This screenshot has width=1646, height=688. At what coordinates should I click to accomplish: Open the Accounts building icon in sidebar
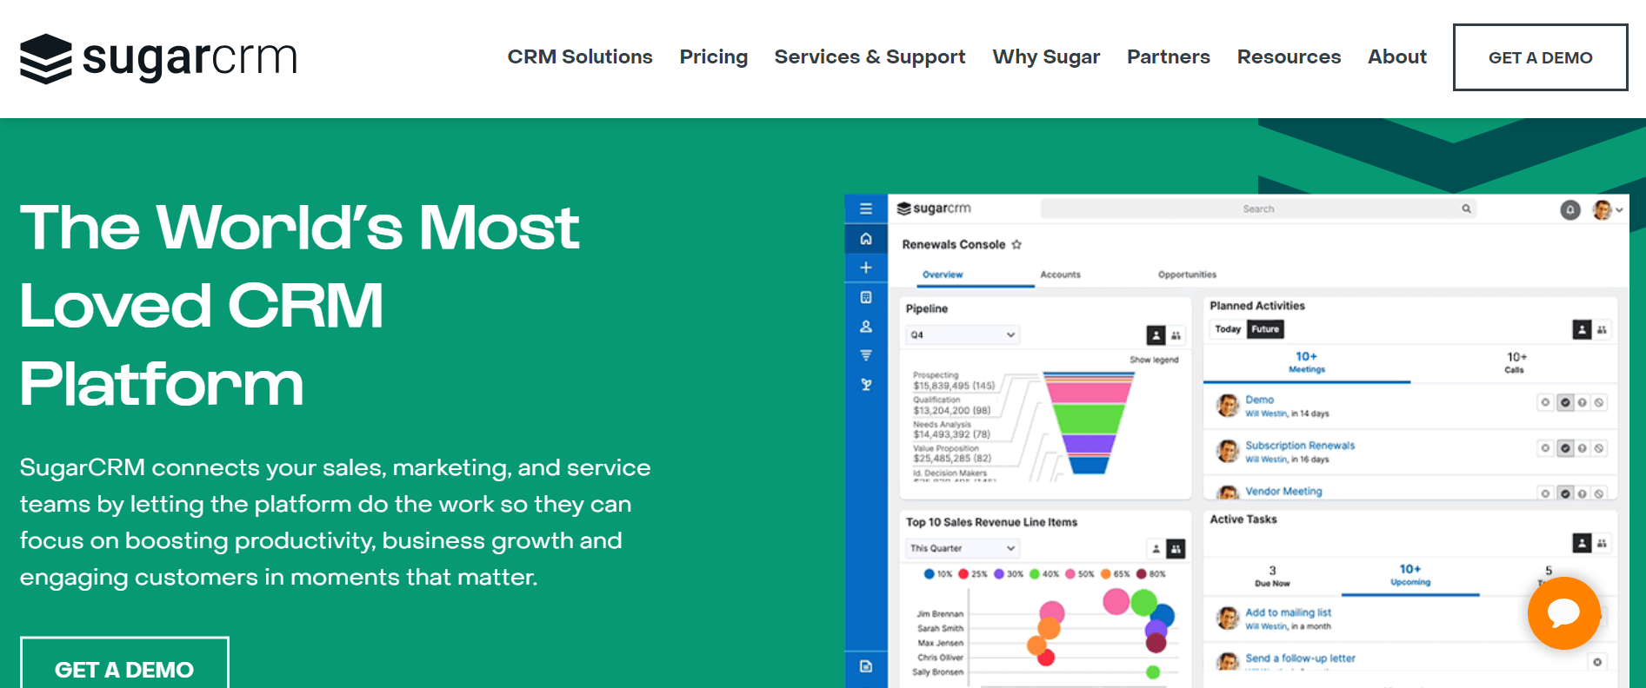click(866, 297)
